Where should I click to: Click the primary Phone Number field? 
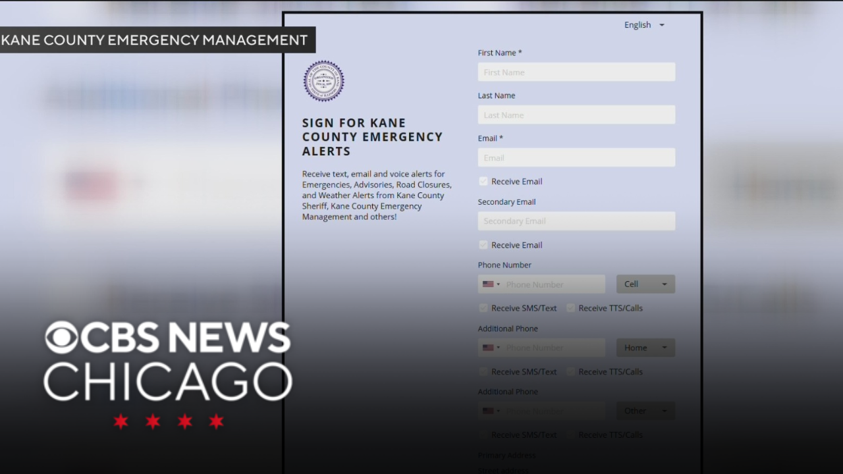click(x=553, y=284)
